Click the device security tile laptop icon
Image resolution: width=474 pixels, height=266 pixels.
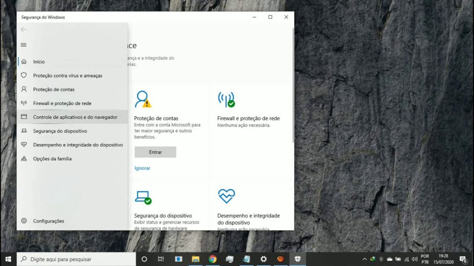pos(143,198)
